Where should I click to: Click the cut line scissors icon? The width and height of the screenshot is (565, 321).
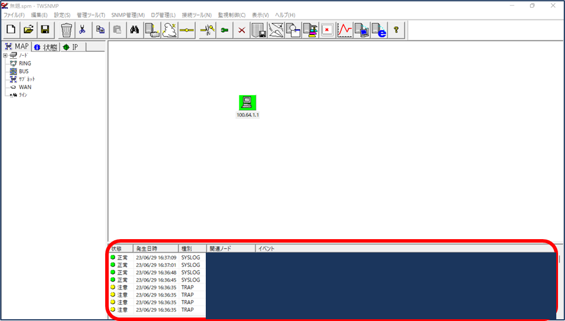coord(207,30)
